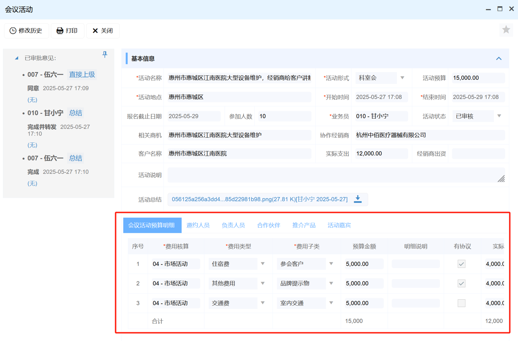Download the activity summary attachment
The height and width of the screenshot is (341, 518).
[358, 199]
